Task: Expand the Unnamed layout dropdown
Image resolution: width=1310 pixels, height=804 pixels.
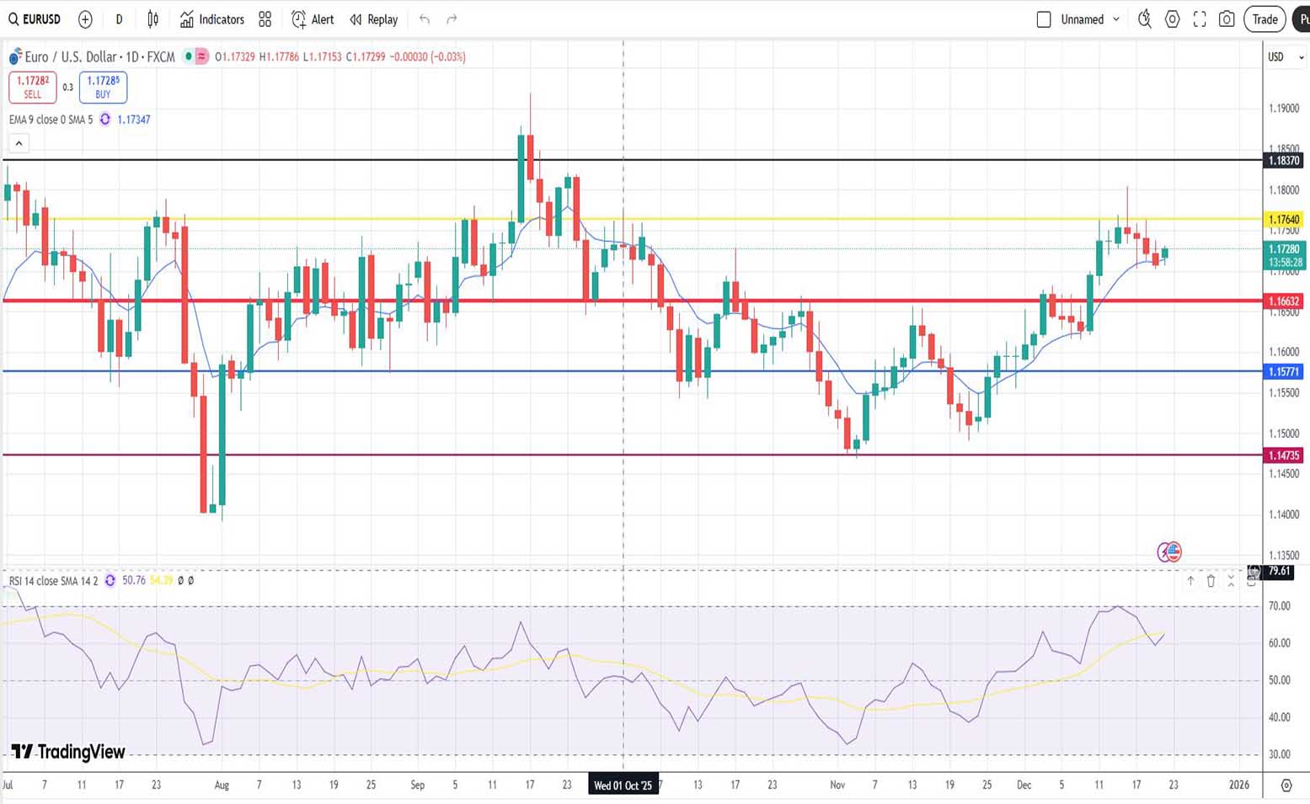Action: [x=1116, y=19]
